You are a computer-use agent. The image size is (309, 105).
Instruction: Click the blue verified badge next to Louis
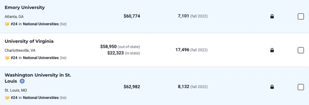click(x=22, y=81)
